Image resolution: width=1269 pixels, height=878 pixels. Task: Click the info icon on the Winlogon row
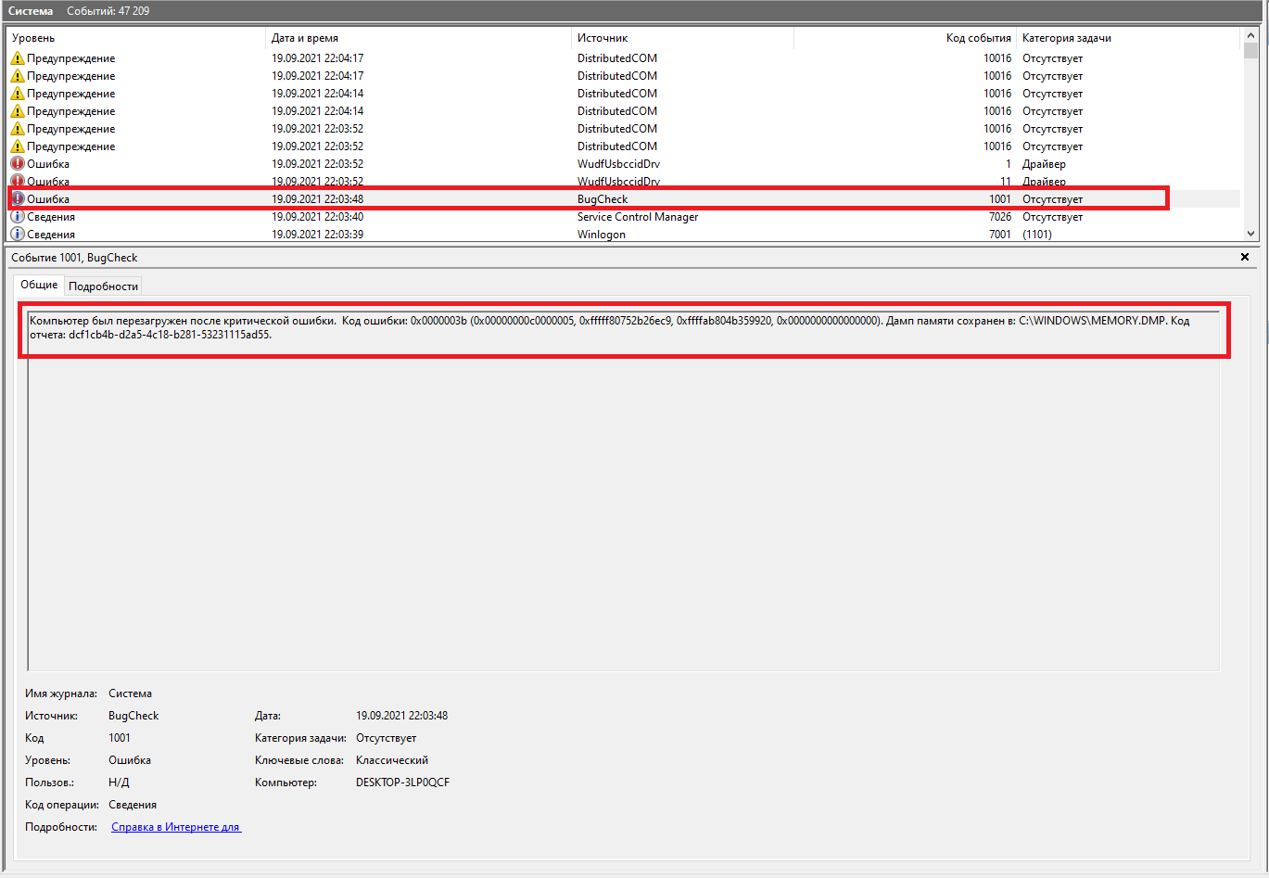click(x=17, y=235)
